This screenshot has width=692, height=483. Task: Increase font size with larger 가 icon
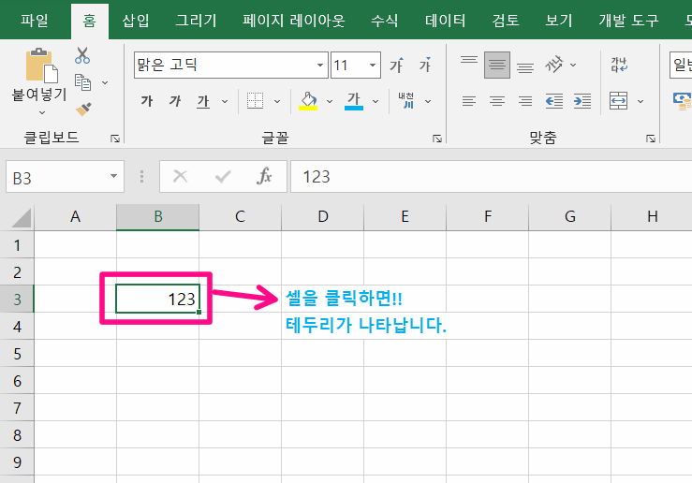tap(396, 65)
